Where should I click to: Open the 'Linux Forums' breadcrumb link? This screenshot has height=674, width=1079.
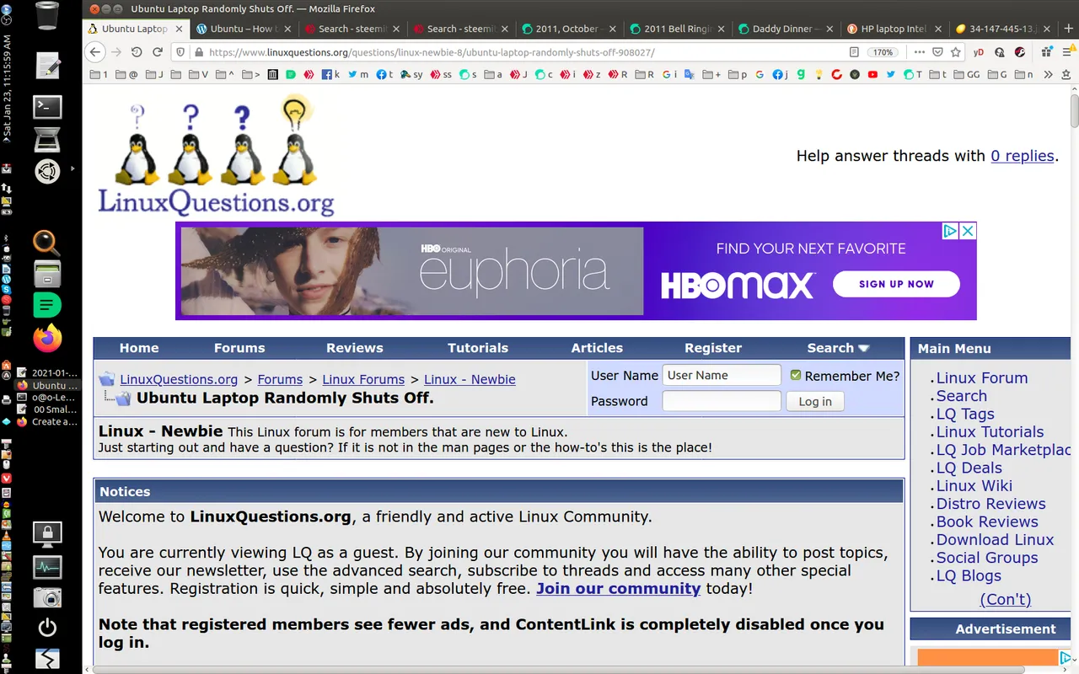point(363,380)
